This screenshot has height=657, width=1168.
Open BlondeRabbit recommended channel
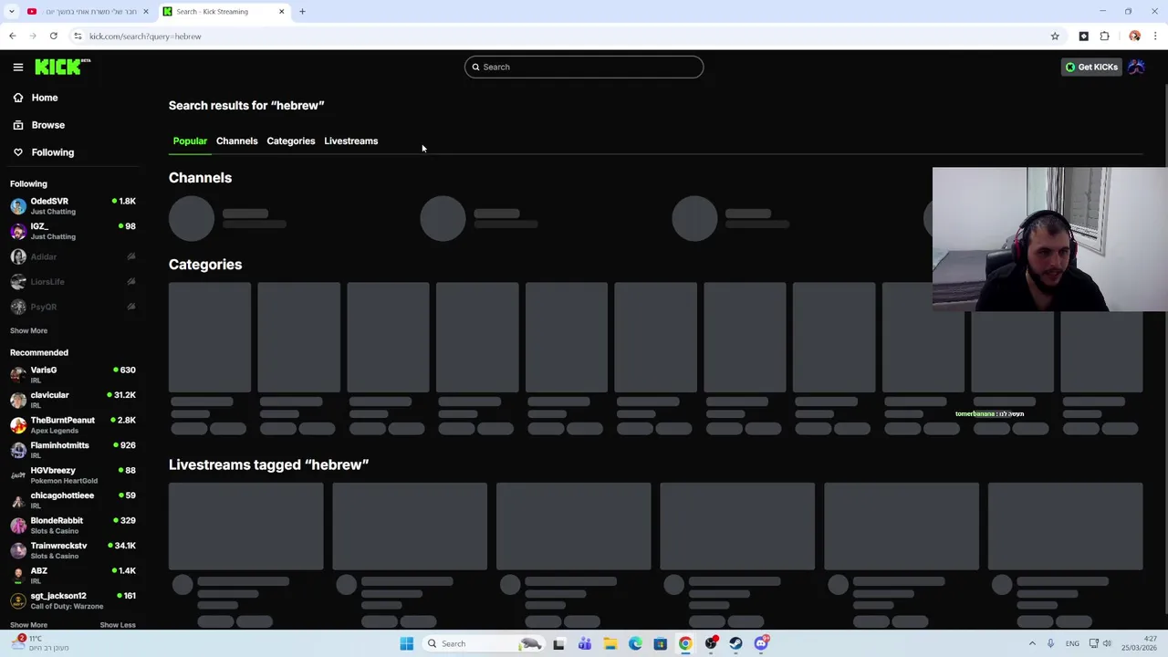point(73,525)
